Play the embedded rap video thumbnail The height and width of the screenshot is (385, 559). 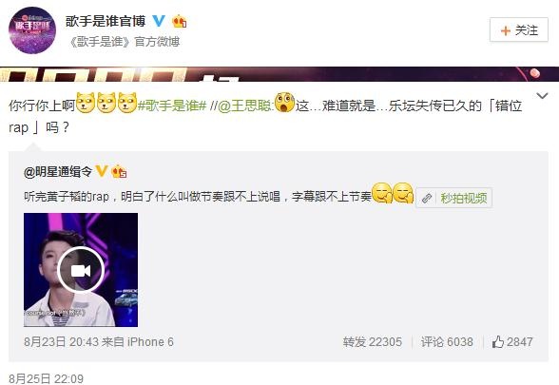coord(81,270)
